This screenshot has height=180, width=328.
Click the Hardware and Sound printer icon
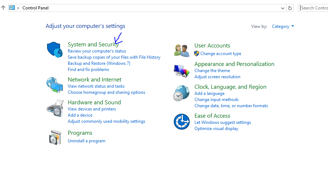pos(55,108)
